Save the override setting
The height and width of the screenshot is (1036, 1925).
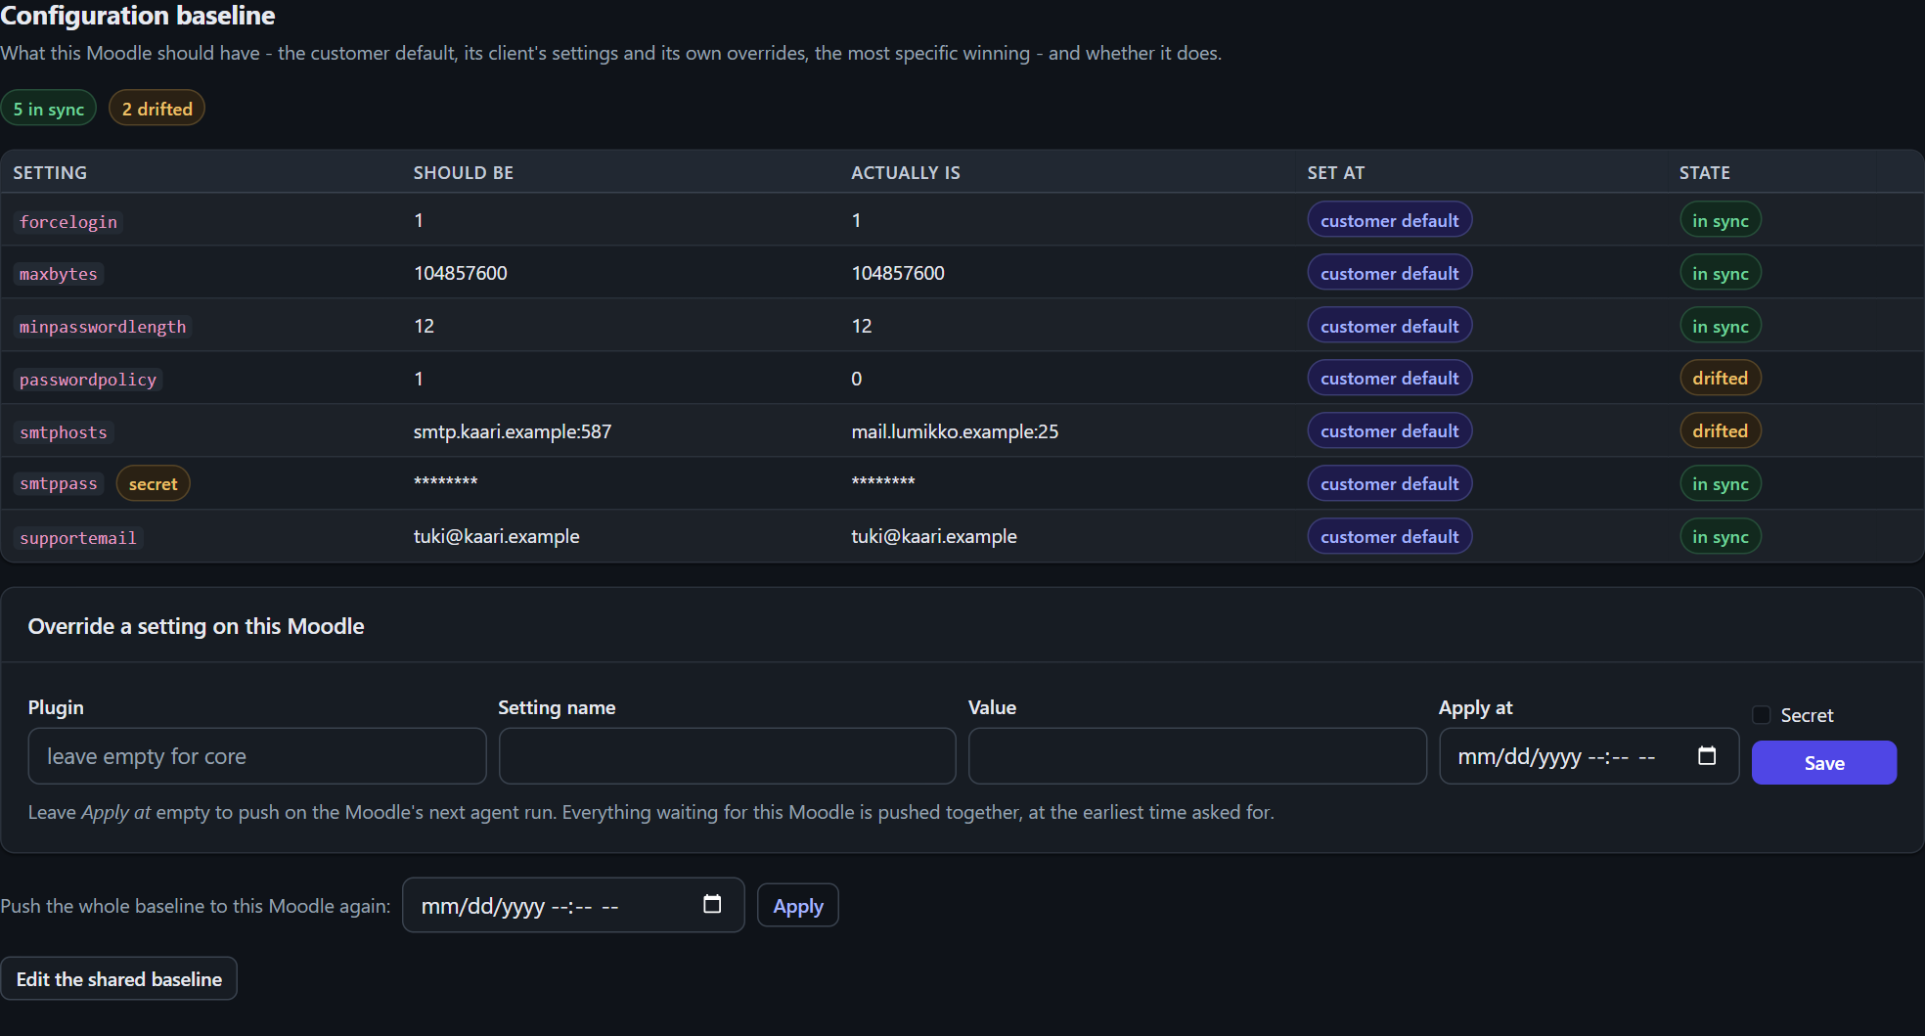click(1824, 763)
